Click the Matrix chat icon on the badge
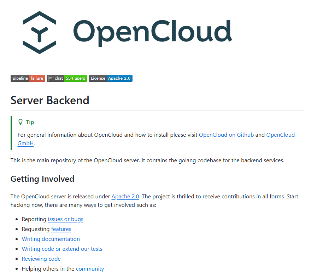 [x=51, y=78]
